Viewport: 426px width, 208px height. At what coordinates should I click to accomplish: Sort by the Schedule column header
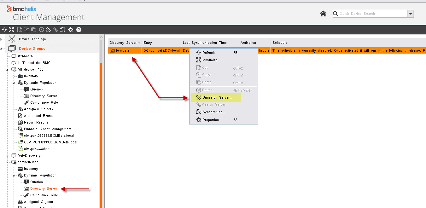(348, 43)
